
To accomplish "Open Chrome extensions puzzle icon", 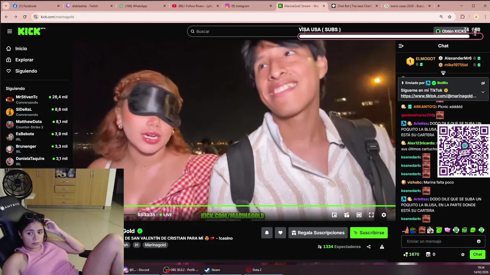I will click(462, 17).
